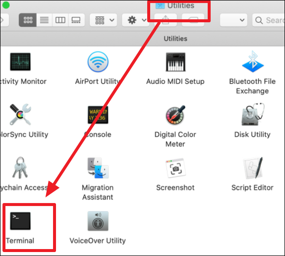Open the Screenshot app icon
The image size is (285, 256).
(x=175, y=168)
